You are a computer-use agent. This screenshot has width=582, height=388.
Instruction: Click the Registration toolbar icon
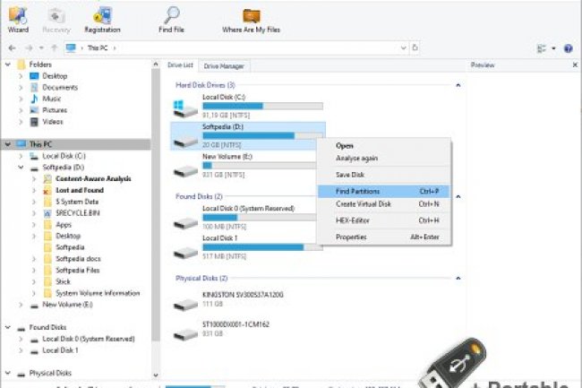102,18
